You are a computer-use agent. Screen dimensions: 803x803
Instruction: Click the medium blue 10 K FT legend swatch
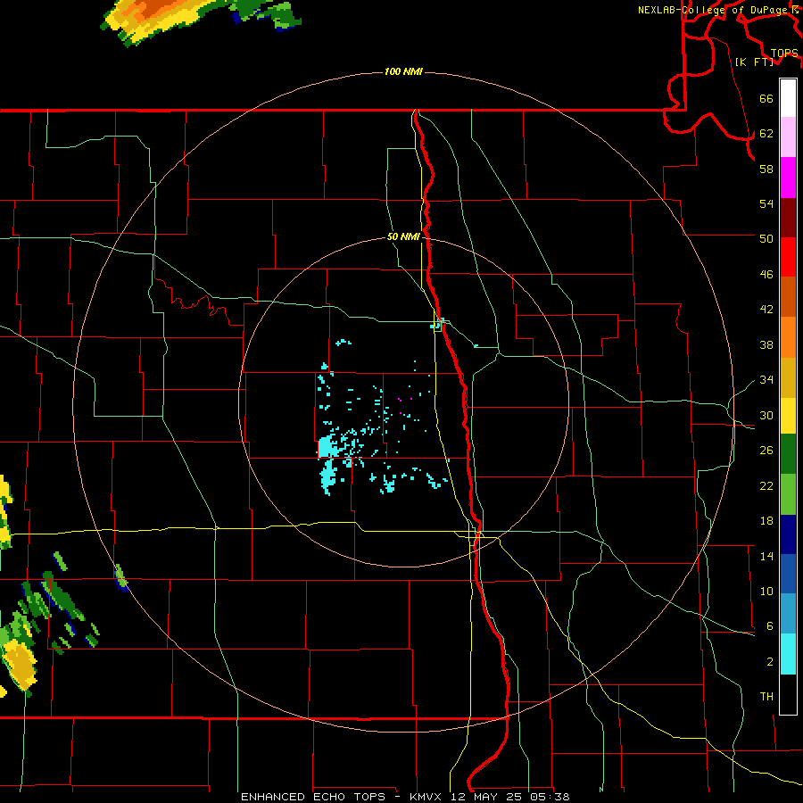click(788, 574)
